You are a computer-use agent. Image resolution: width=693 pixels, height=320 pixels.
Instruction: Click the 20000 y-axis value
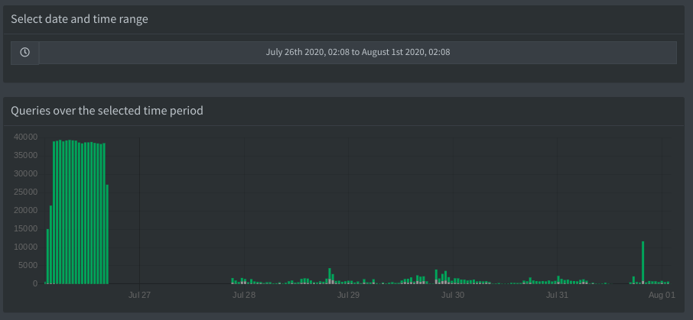[x=26, y=211]
